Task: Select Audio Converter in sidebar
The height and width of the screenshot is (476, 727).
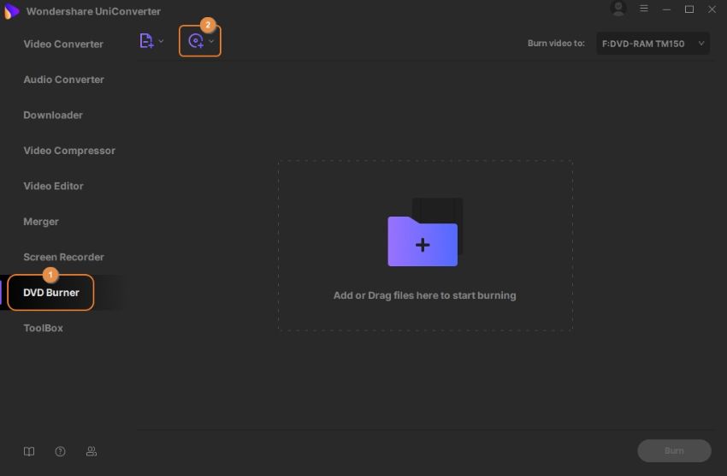Action: point(63,80)
